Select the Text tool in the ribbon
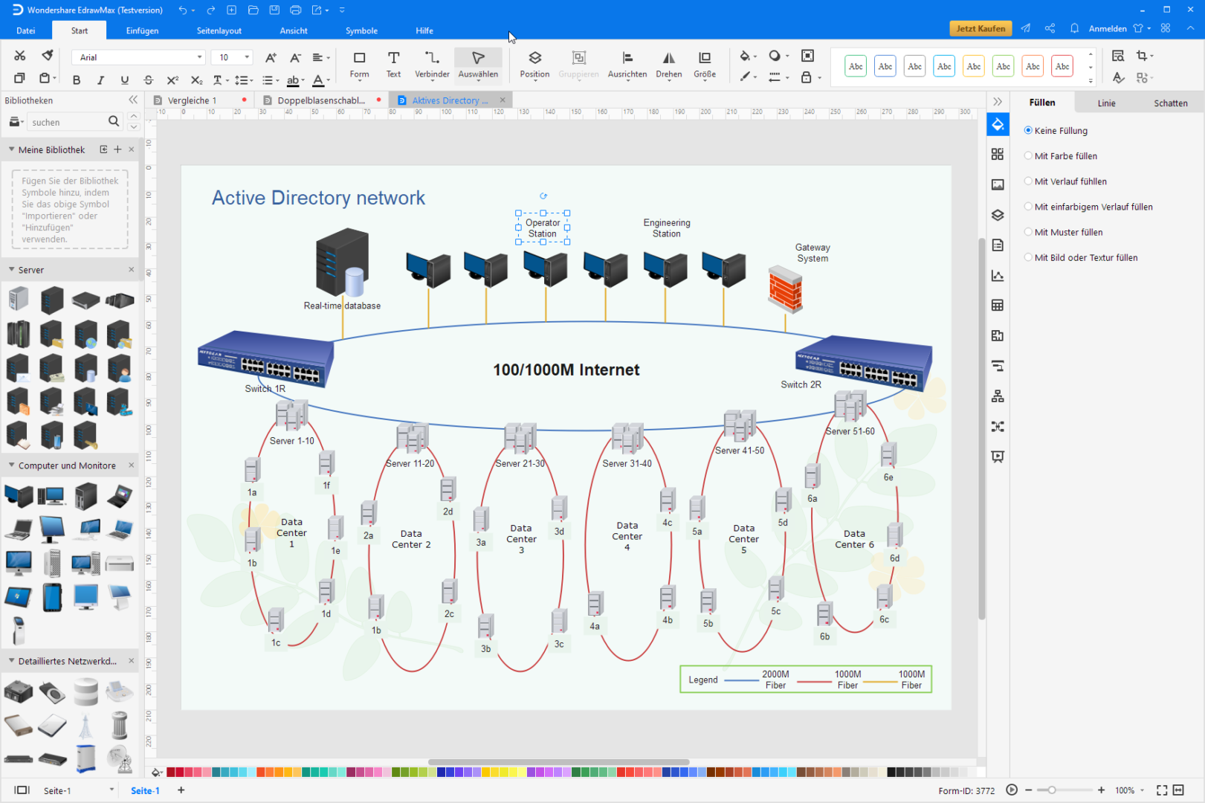Screen dimensions: 1205x803 (x=393, y=64)
